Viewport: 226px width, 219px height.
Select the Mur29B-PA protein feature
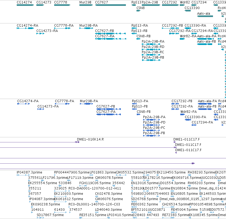coord(86,104)
